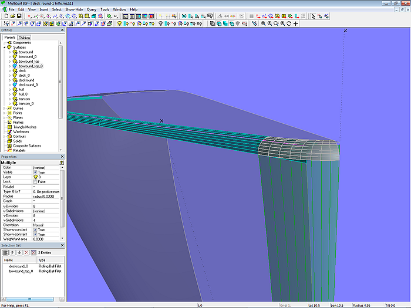This screenshot has width=411, height=308.
Task: Click the first magnifier zoom icon
Action: [262, 23]
